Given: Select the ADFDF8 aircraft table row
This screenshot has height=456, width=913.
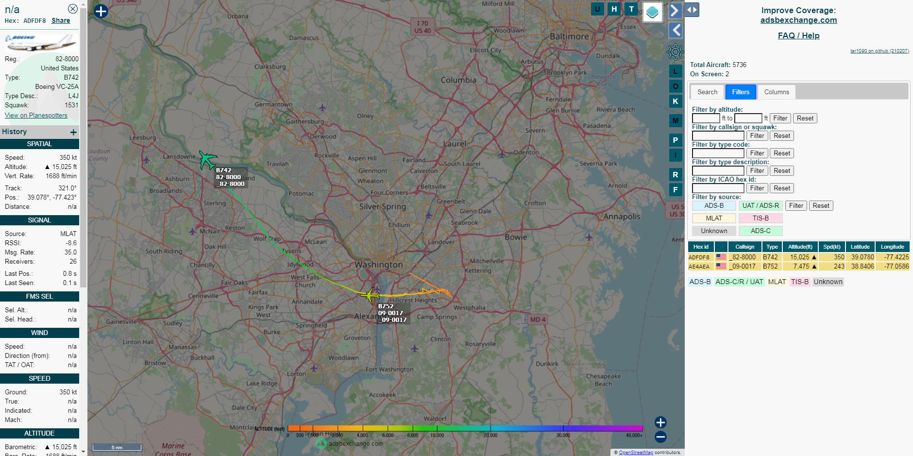Looking at the screenshot, I should click(x=798, y=257).
